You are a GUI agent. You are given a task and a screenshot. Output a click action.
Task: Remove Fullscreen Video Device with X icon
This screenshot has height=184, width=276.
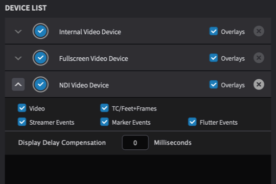pos(259,58)
